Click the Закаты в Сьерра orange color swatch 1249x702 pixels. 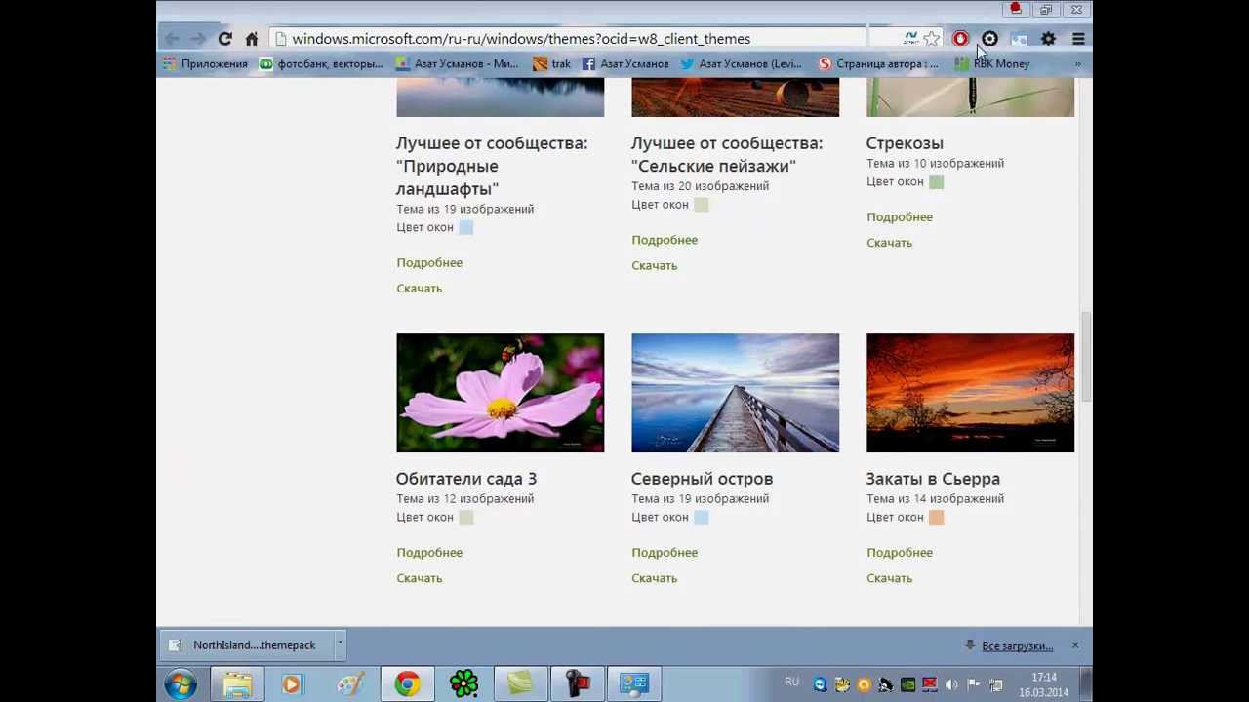937,518
